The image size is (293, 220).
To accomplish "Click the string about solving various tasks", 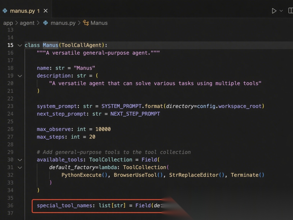I will coord(155,83).
